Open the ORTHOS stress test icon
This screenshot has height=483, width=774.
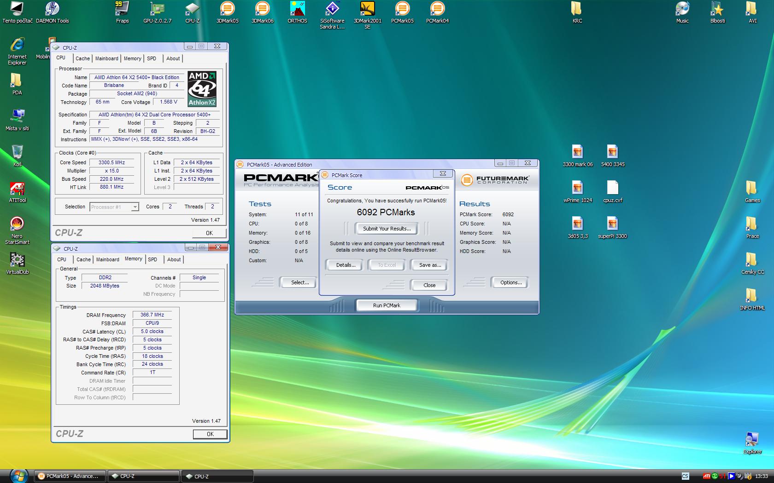[297, 12]
